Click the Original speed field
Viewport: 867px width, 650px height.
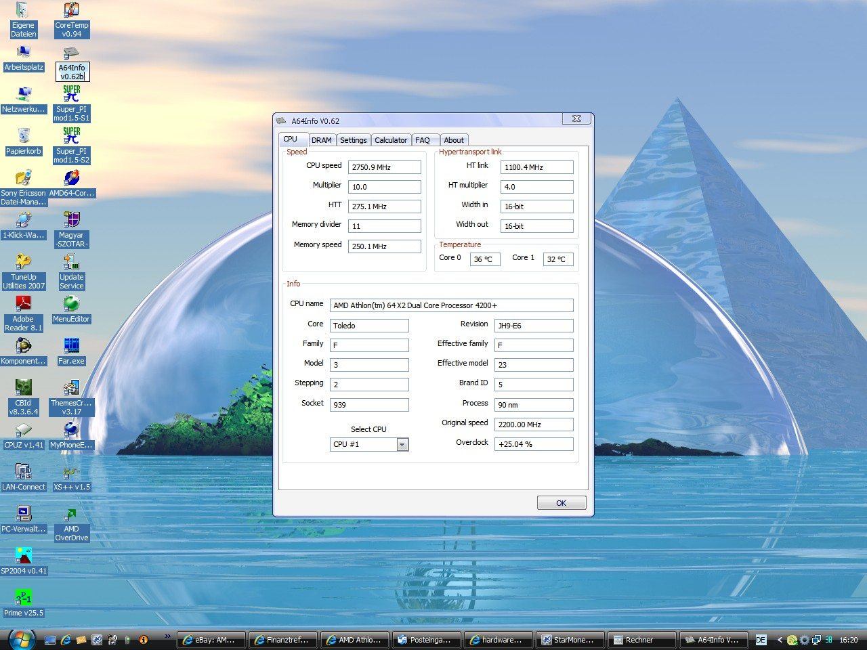coord(534,425)
